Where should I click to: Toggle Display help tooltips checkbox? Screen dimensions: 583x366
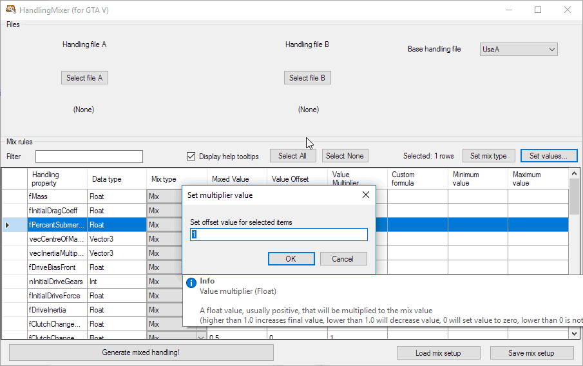tap(191, 156)
